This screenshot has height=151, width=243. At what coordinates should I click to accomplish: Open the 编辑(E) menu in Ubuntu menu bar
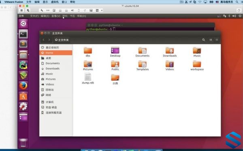[45, 16]
